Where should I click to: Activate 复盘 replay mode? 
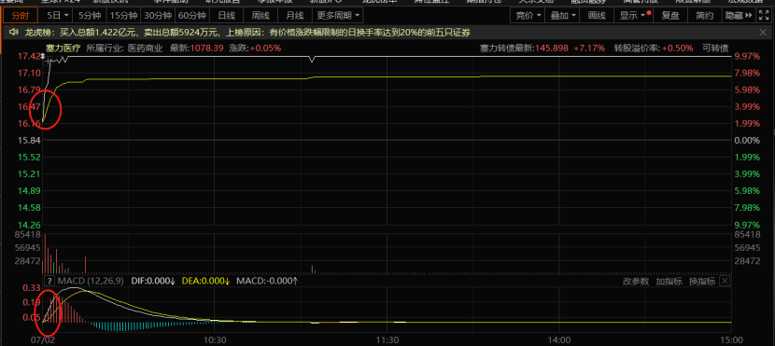point(670,15)
